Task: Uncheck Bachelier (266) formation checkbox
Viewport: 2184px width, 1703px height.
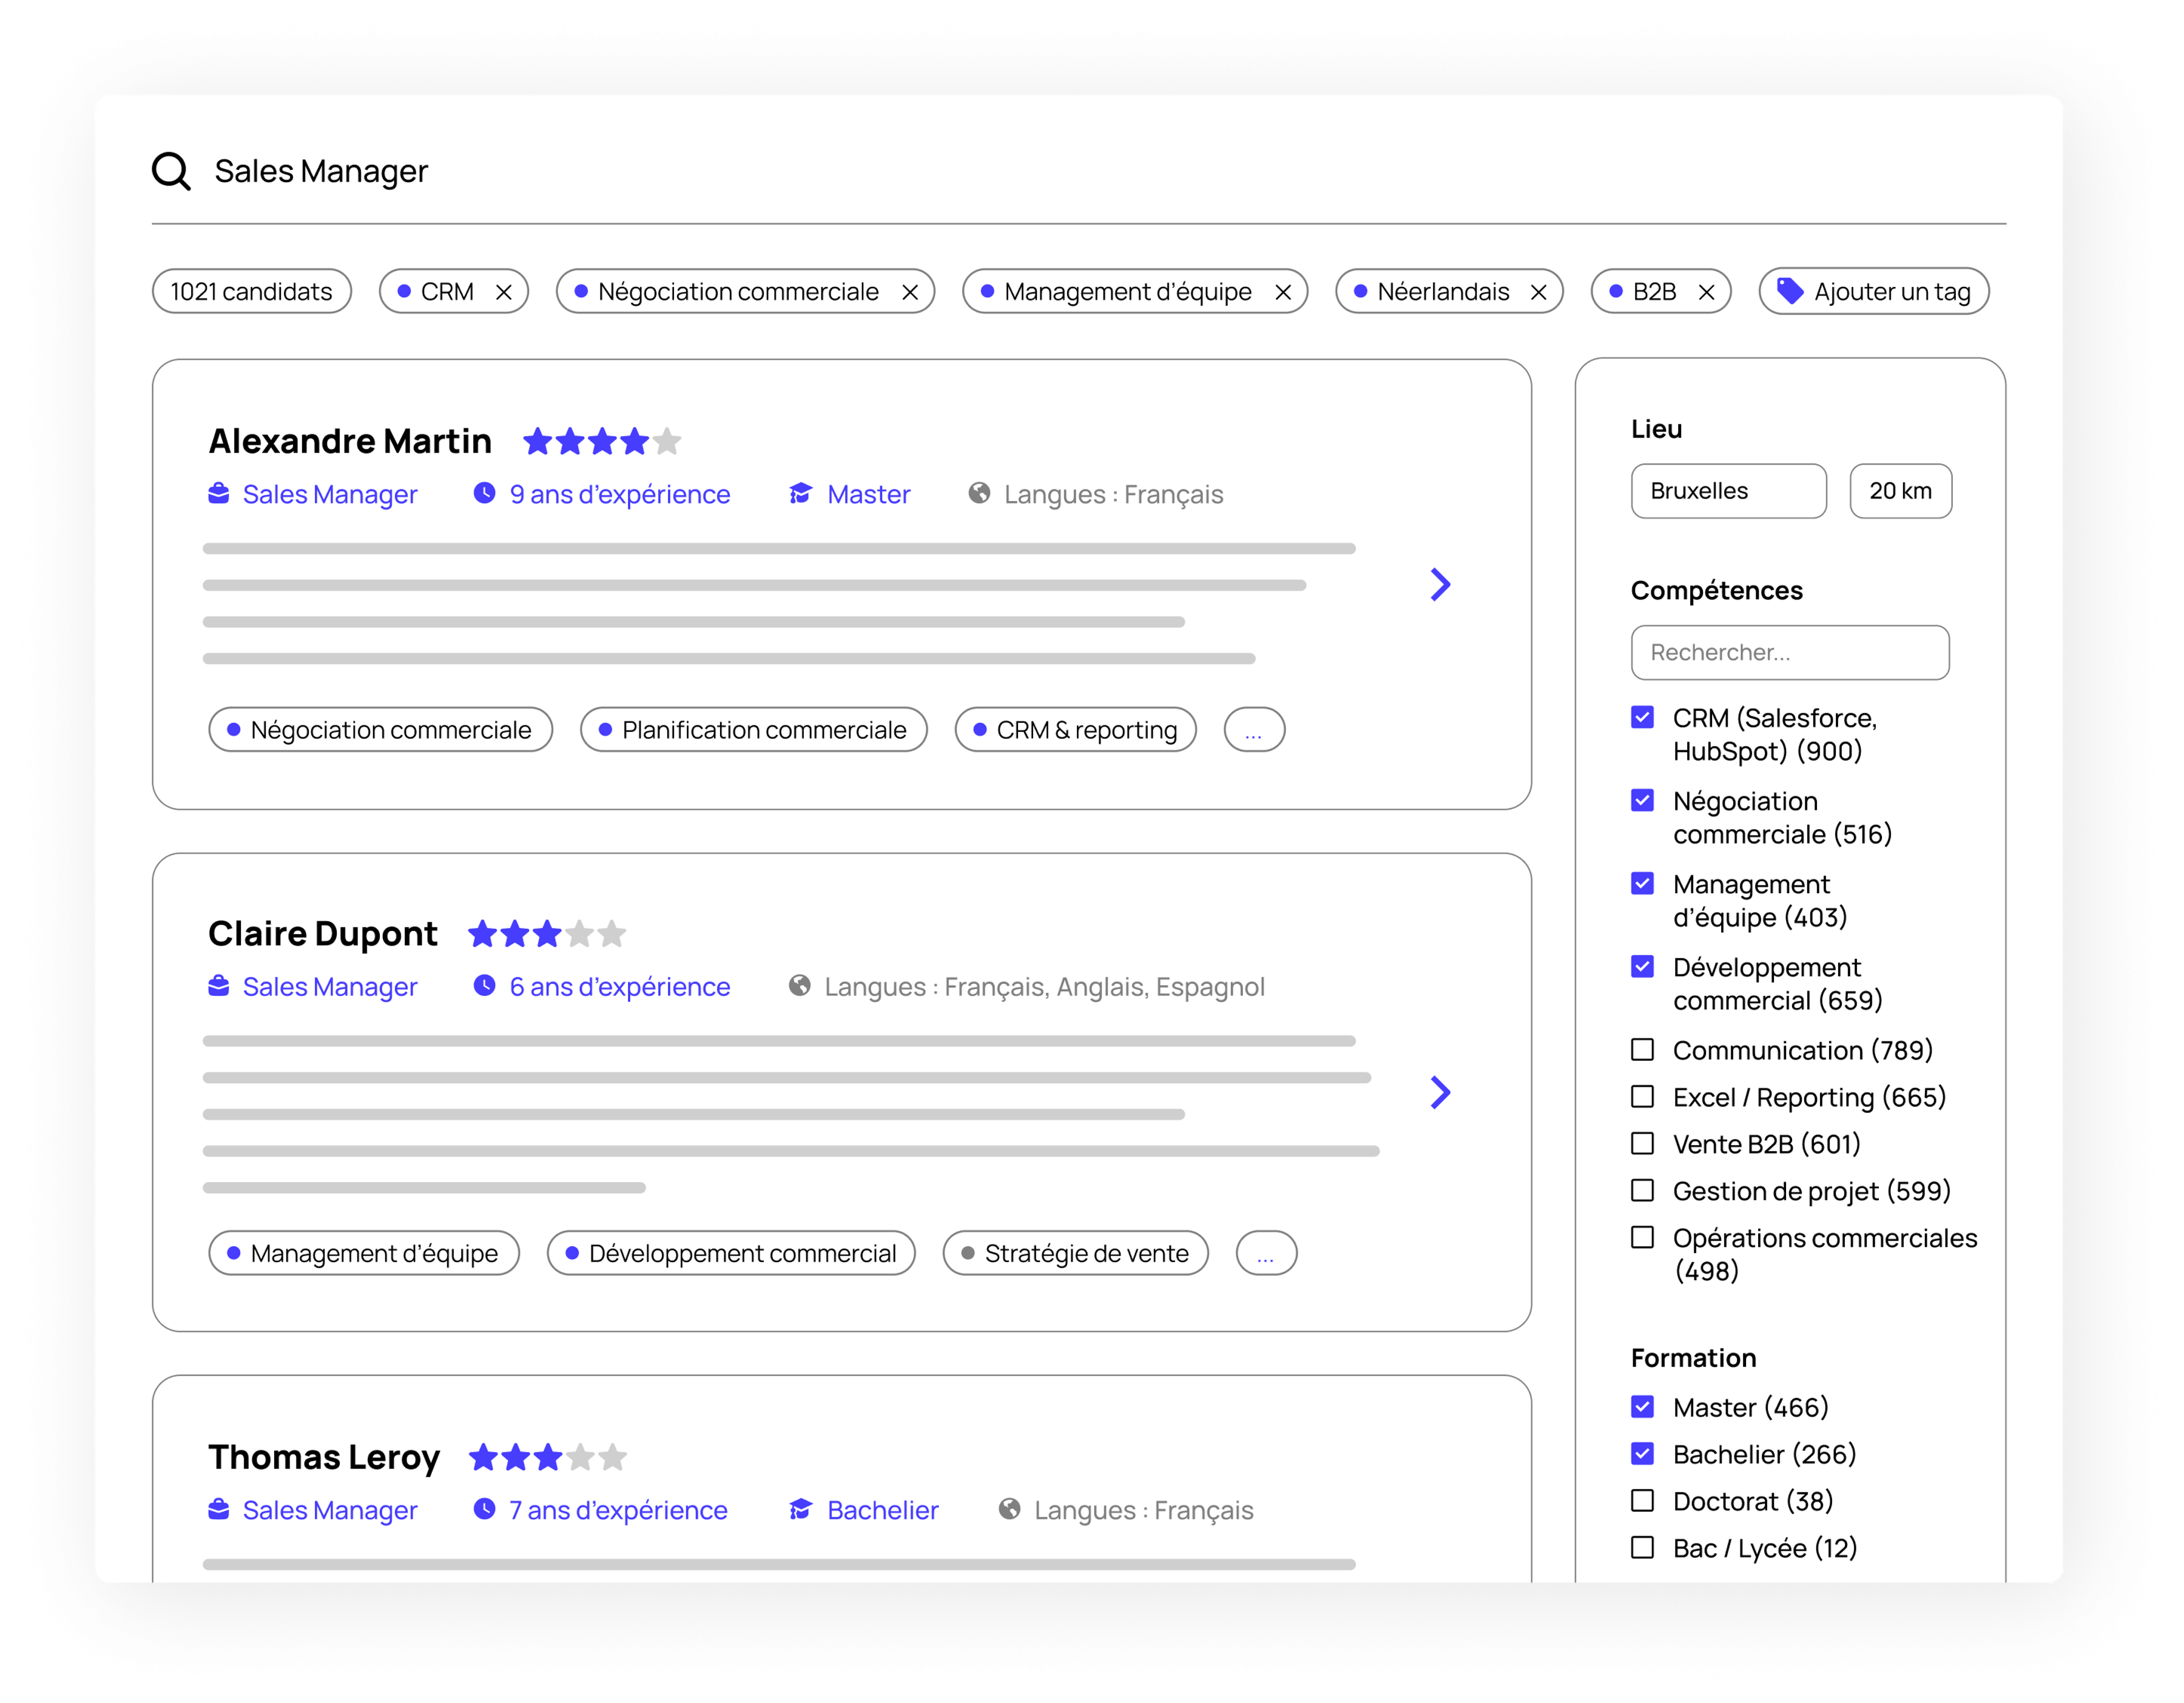Action: point(1642,1454)
